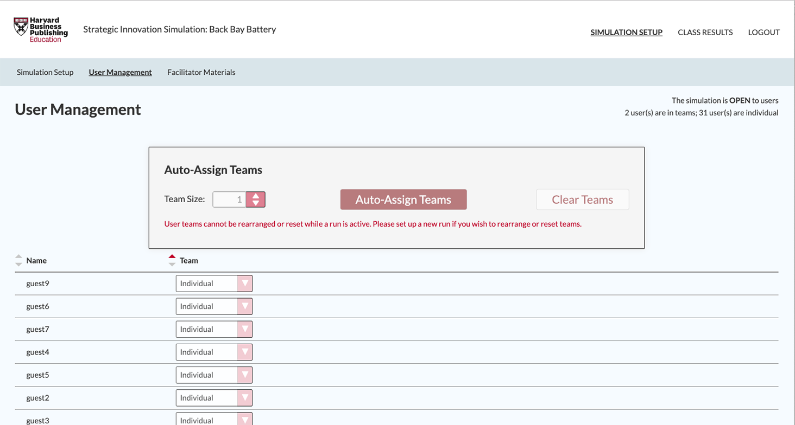Viewport: 795px width, 425px height.
Task: Click LOGOUT in the top navigation
Action: (764, 32)
